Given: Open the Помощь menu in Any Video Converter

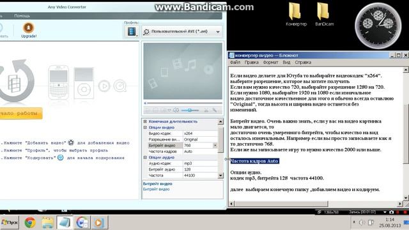Looking at the screenshot, I should click(x=22, y=16).
